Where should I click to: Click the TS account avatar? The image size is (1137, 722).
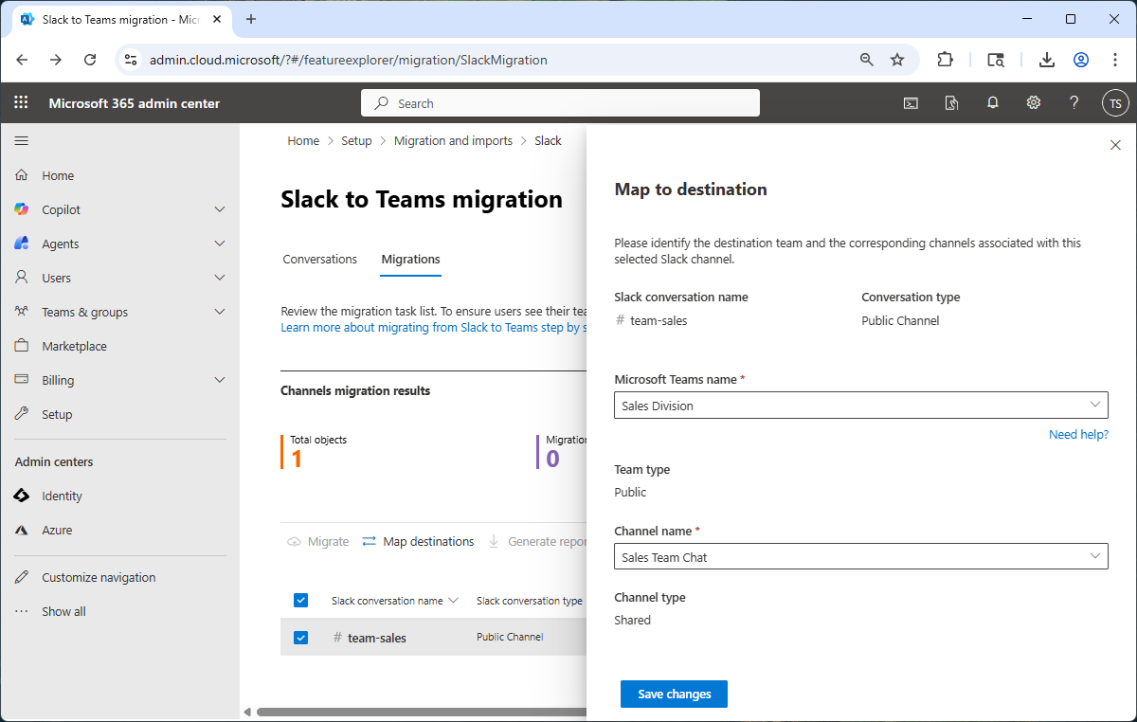pyautogui.click(x=1115, y=102)
